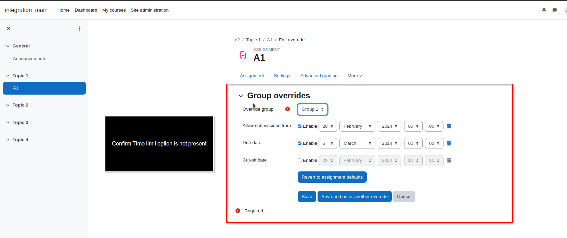Open hour dropdown for Allow submissions from

(413, 126)
